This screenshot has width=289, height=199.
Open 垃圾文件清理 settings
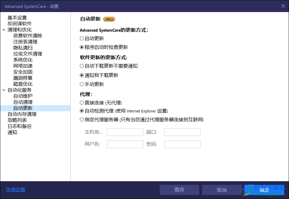(28, 54)
